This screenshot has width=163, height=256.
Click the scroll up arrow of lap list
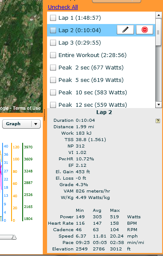click(158, 15)
